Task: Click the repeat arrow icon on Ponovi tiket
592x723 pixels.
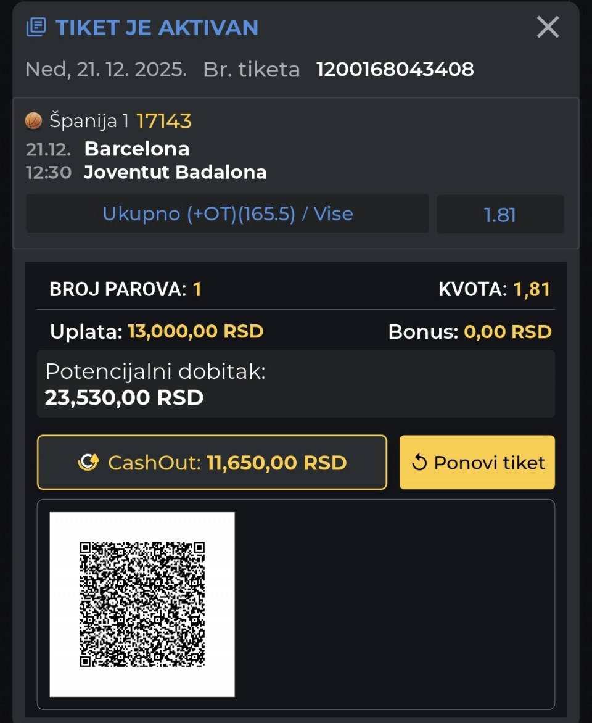Action: point(419,463)
